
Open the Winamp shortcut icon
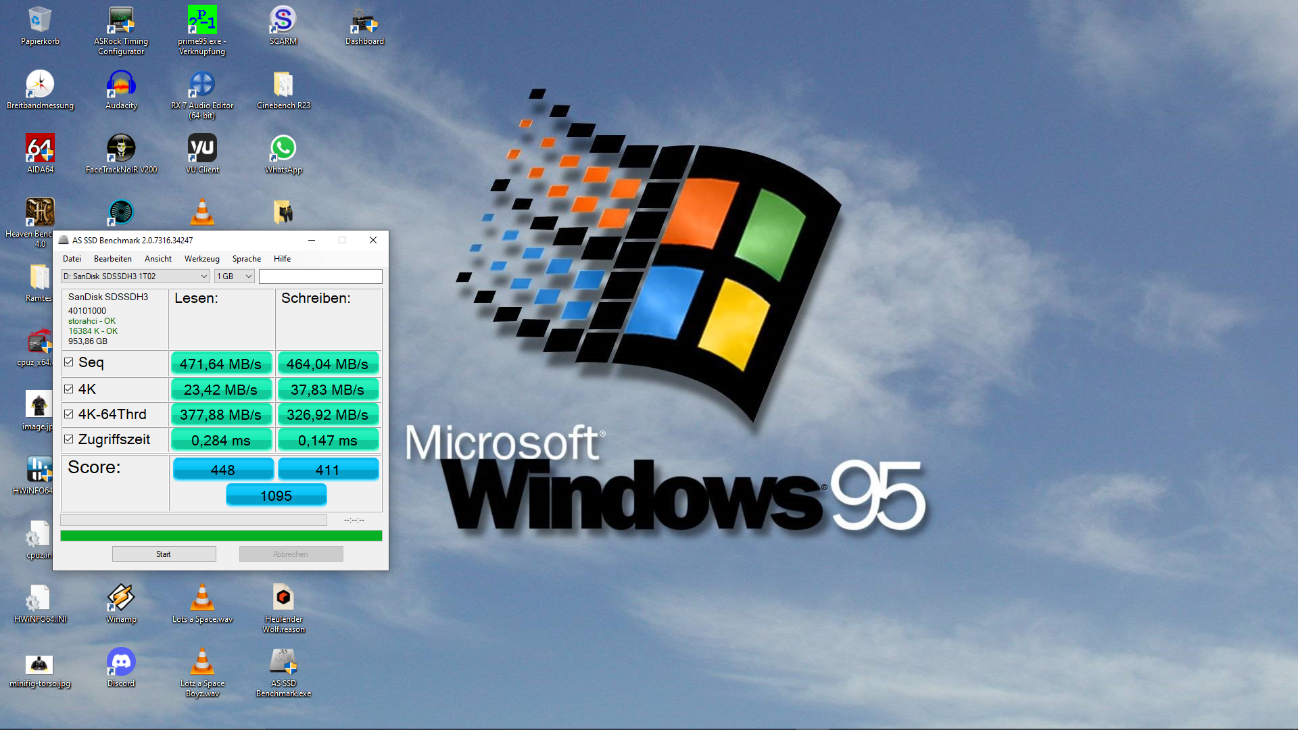coord(121,598)
